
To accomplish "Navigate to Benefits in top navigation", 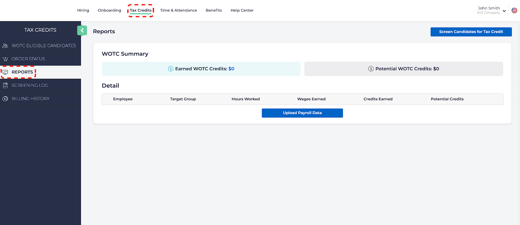I will [214, 10].
